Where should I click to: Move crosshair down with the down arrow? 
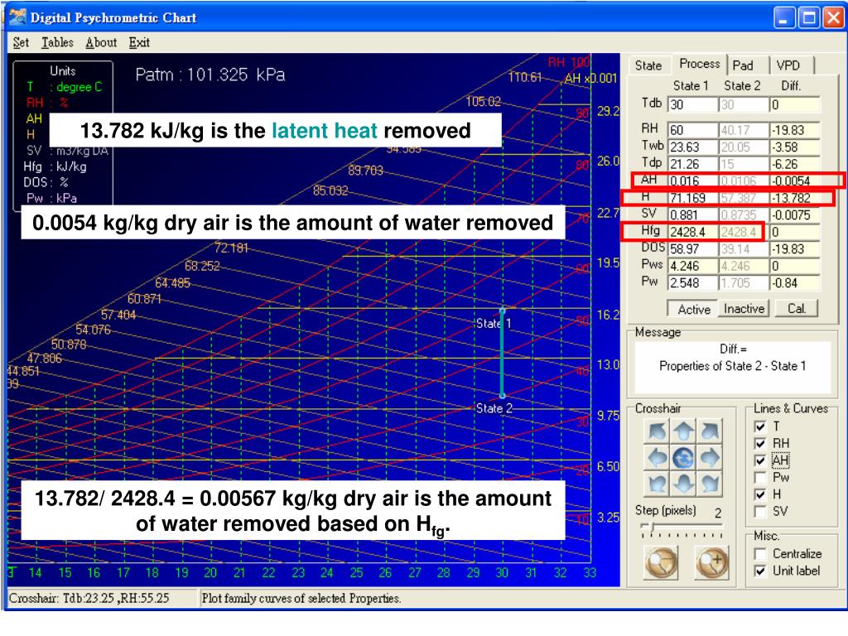tap(683, 484)
